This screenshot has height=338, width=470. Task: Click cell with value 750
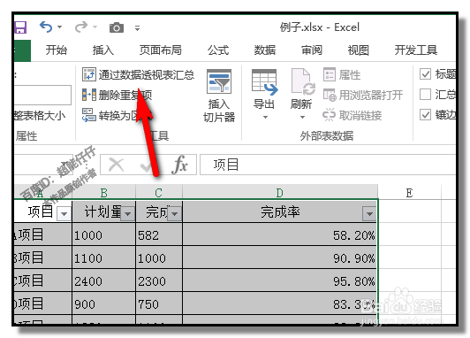(159, 304)
